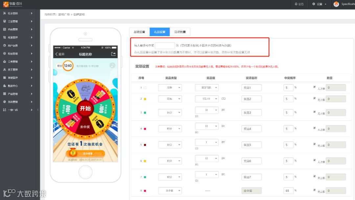Switch to the 基础设置 tab
Image resolution: width=355 pixels, height=200 pixels.
click(139, 32)
